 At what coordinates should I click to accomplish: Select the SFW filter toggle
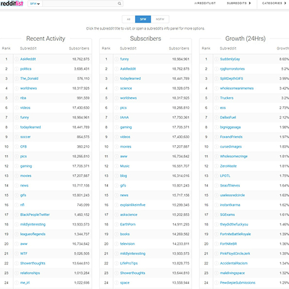pos(143,19)
